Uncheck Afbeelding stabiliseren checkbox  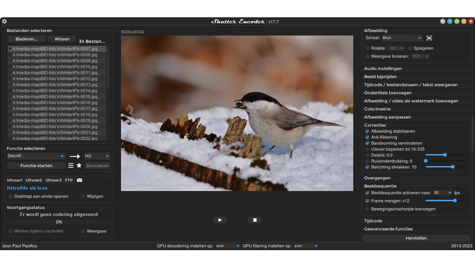click(367, 131)
